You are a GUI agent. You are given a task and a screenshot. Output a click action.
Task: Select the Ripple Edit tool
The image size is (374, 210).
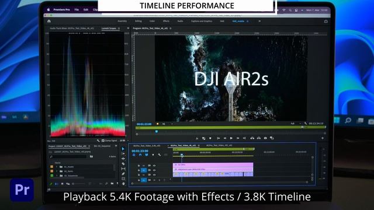pyautogui.click(x=123, y=159)
